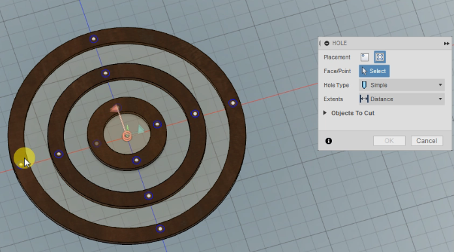Viewport: 454px width, 252px height.
Task: Select sketch point at right of middle ring
Action: [x=195, y=114]
